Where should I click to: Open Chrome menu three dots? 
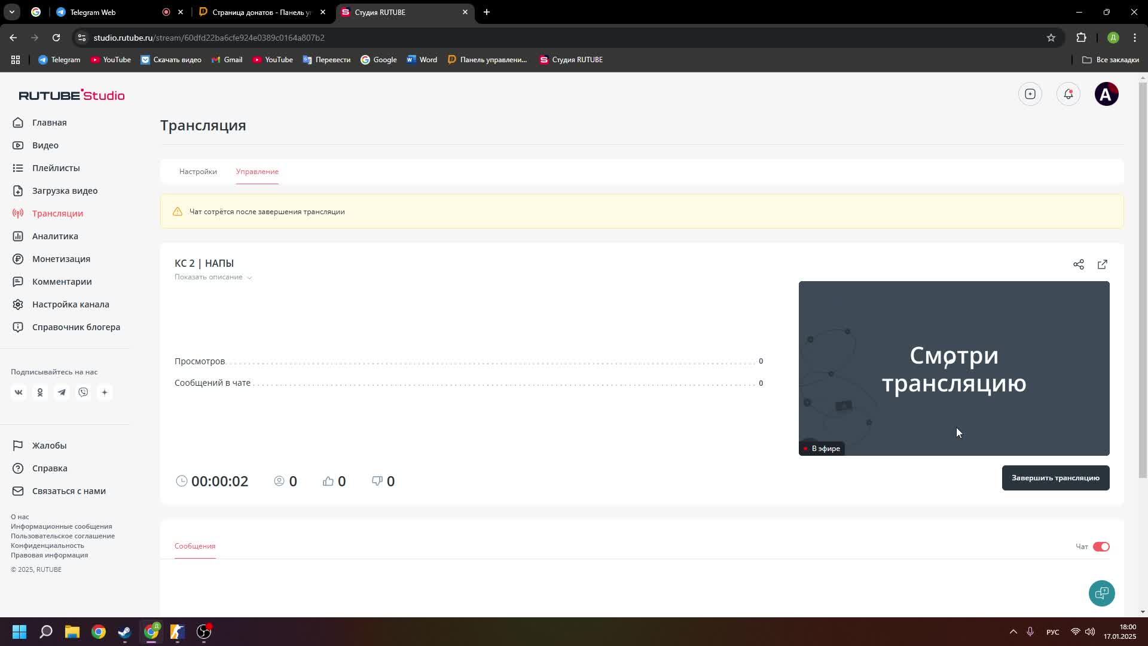coord(1135,38)
